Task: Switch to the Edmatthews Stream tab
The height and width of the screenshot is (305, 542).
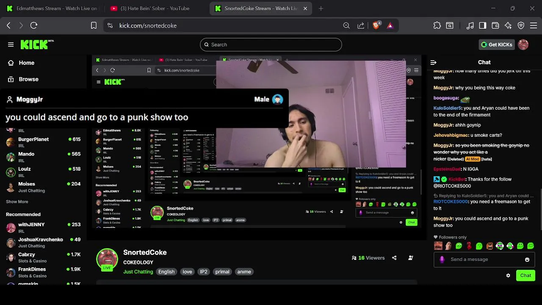Action: (x=52, y=8)
